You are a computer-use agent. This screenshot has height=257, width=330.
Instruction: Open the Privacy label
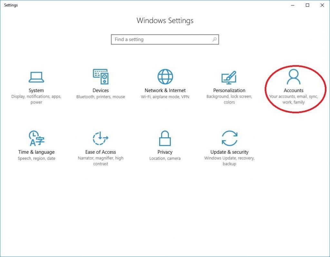coord(165,152)
